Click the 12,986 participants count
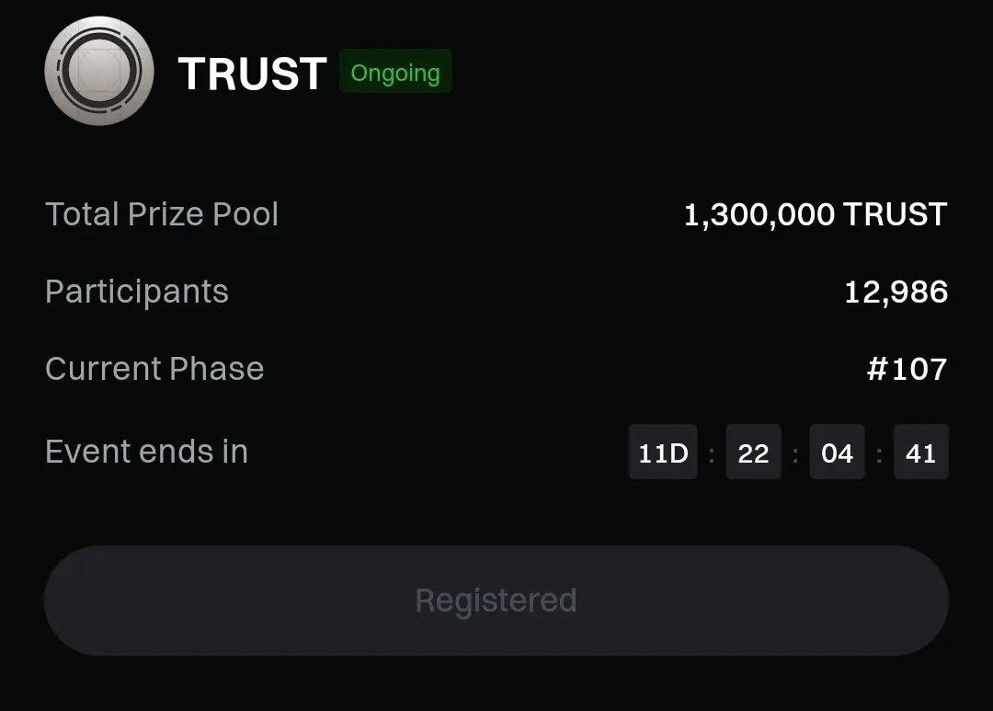This screenshot has height=711, width=993. [896, 292]
